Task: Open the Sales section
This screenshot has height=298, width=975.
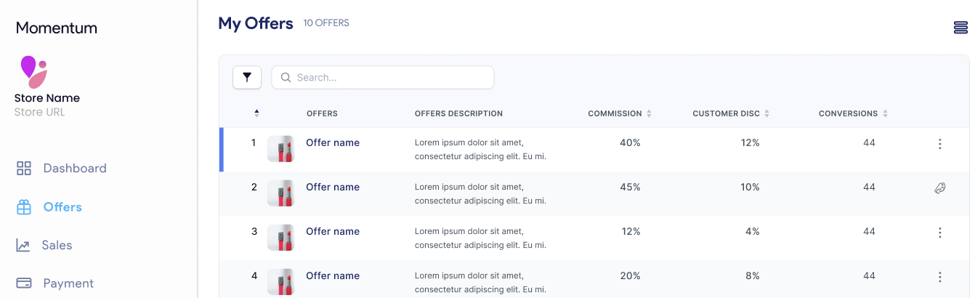Action: [x=56, y=246]
